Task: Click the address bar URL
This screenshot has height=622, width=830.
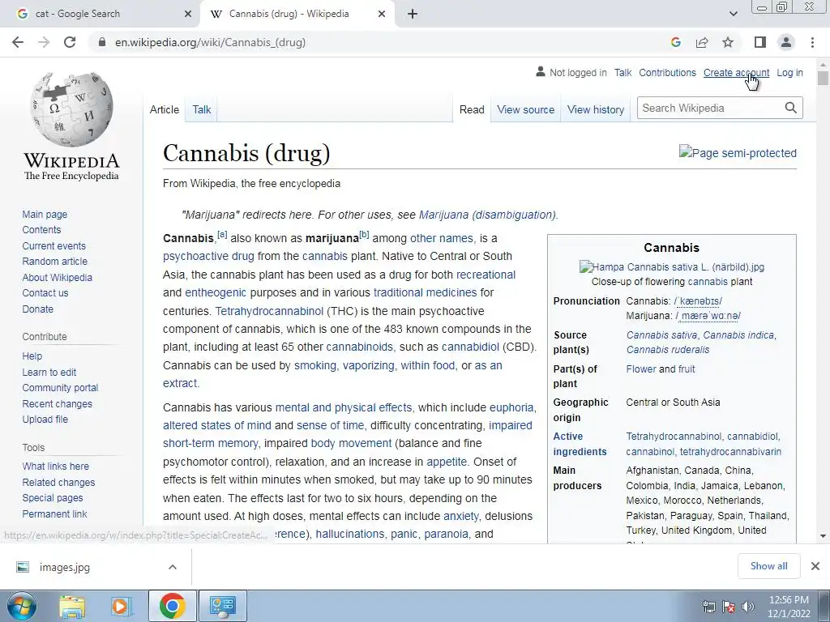Action: [x=210, y=42]
